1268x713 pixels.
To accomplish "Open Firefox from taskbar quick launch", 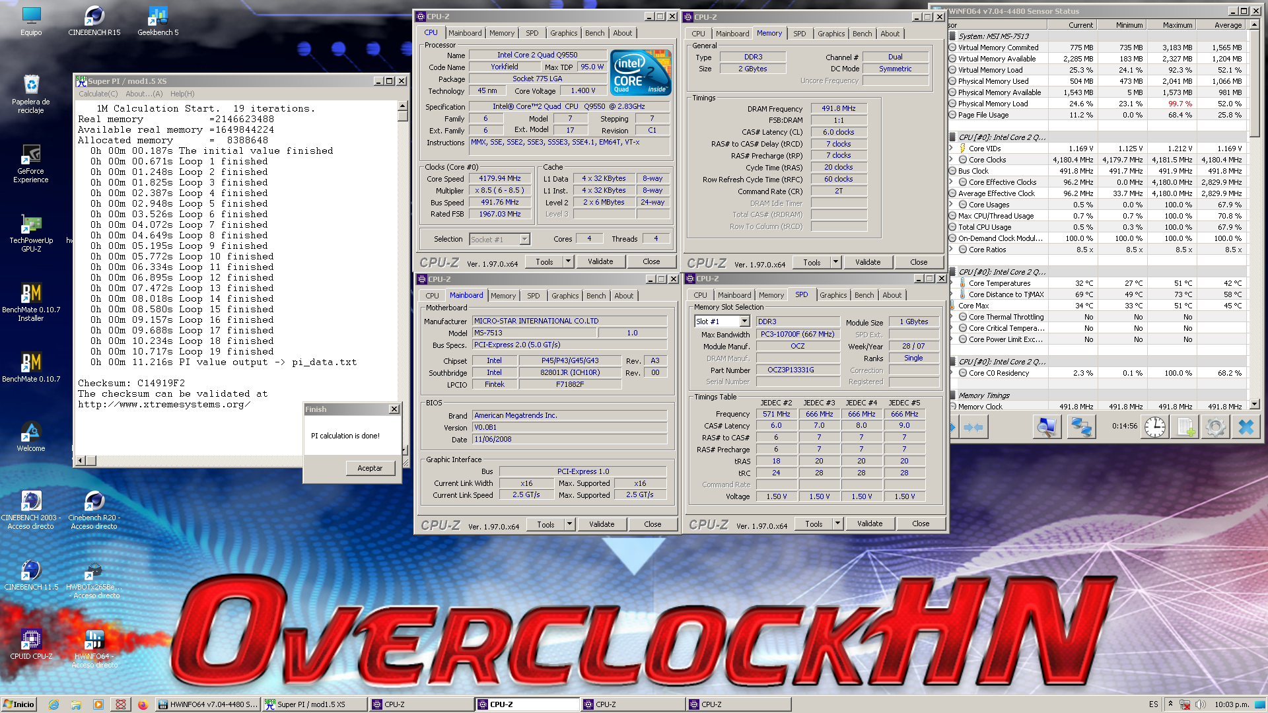I will tap(143, 704).
